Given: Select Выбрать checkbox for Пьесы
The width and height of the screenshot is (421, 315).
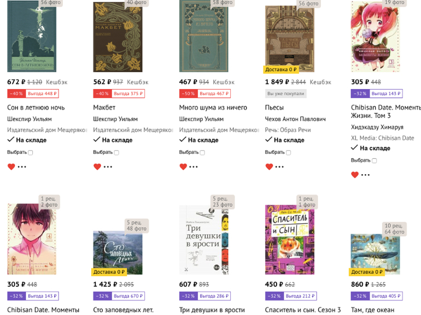Looking at the screenshot, I should click(x=288, y=153).
